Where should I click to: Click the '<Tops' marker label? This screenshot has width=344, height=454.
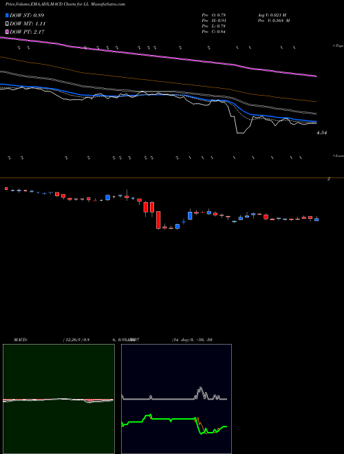tap(338, 46)
